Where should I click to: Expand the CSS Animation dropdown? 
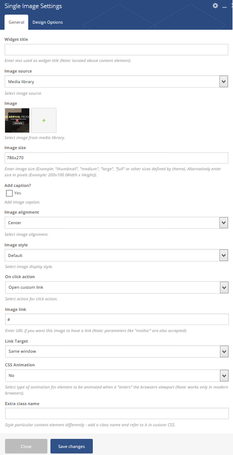(117, 375)
